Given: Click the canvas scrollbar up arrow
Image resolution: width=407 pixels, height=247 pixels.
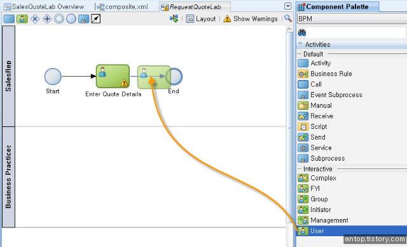Looking at the screenshot, I should coord(289,29).
